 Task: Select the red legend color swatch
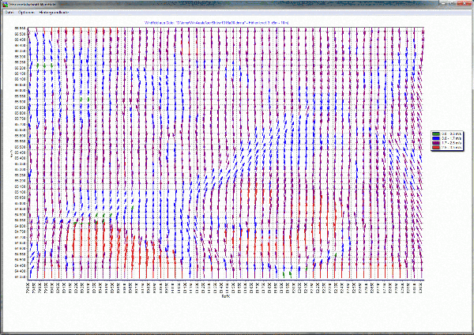point(434,147)
